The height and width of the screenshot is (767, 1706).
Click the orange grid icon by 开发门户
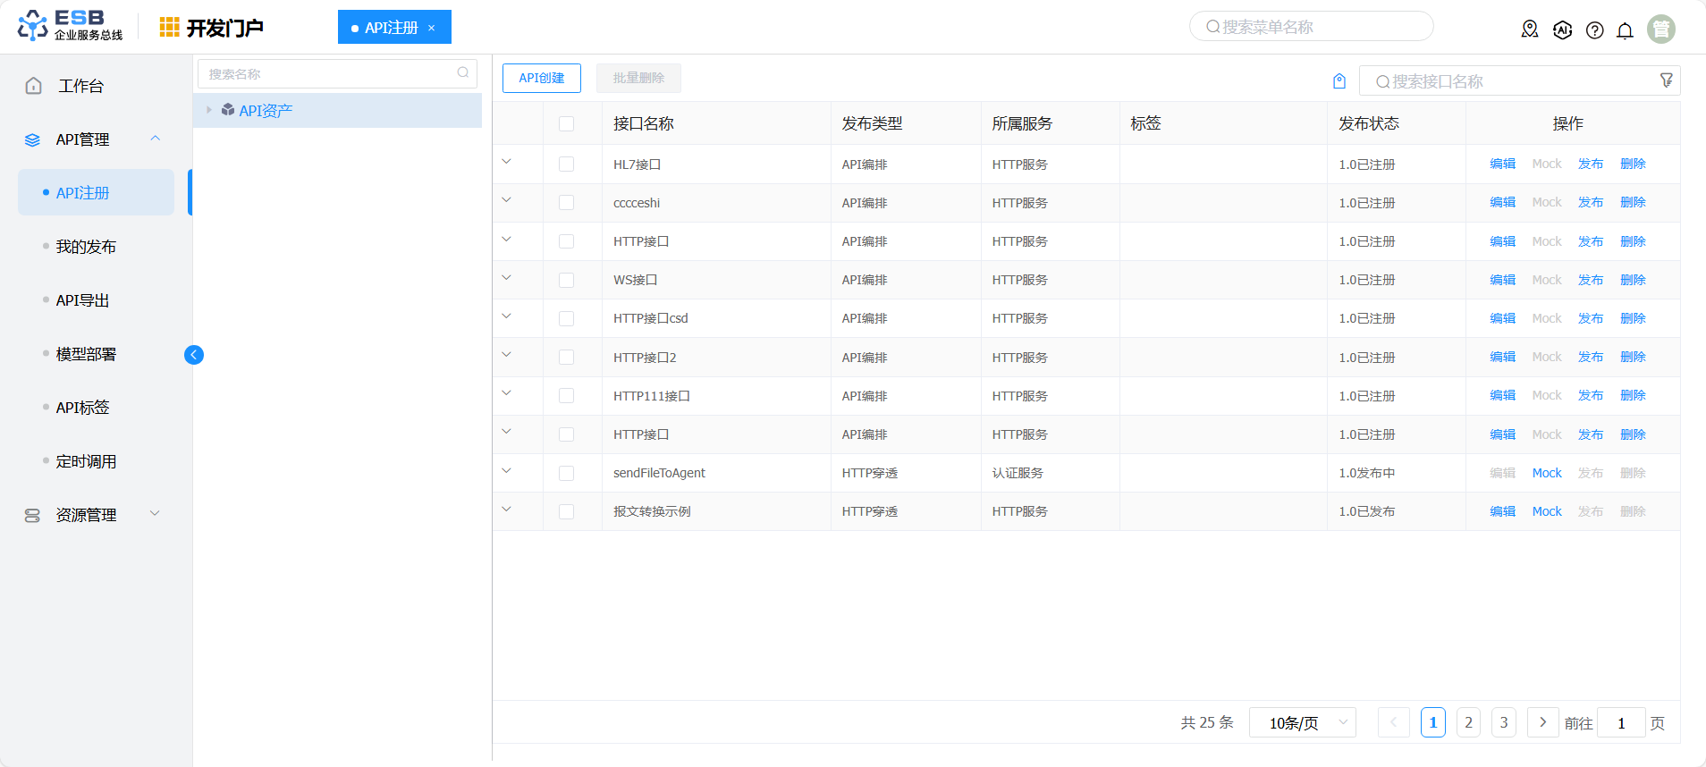tap(169, 28)
